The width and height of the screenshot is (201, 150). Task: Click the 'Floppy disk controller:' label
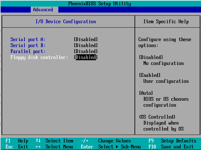39,57
